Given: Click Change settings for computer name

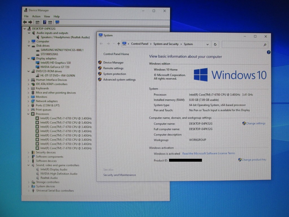Looking at the screenshot, I should 256,123.
